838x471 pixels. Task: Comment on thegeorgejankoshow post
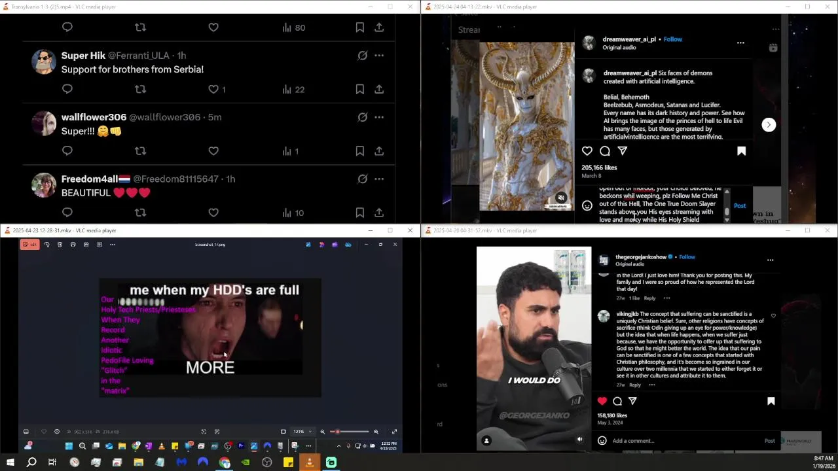pyautogui.click(x=617, y=401)
